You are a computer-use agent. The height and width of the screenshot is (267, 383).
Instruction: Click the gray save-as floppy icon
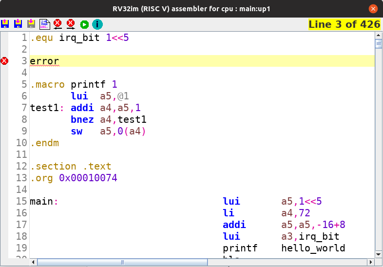coord(31,24)
